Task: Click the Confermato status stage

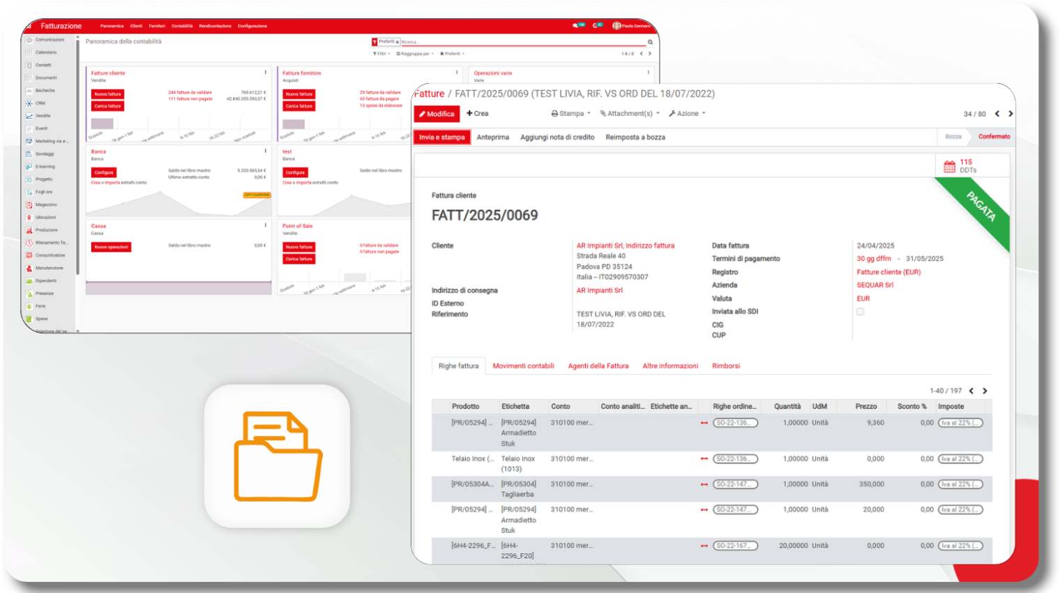Action: (994, 137)
